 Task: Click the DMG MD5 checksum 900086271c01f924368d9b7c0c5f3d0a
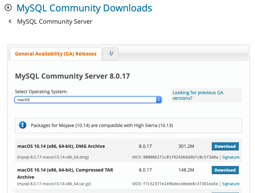pos(181,157)
